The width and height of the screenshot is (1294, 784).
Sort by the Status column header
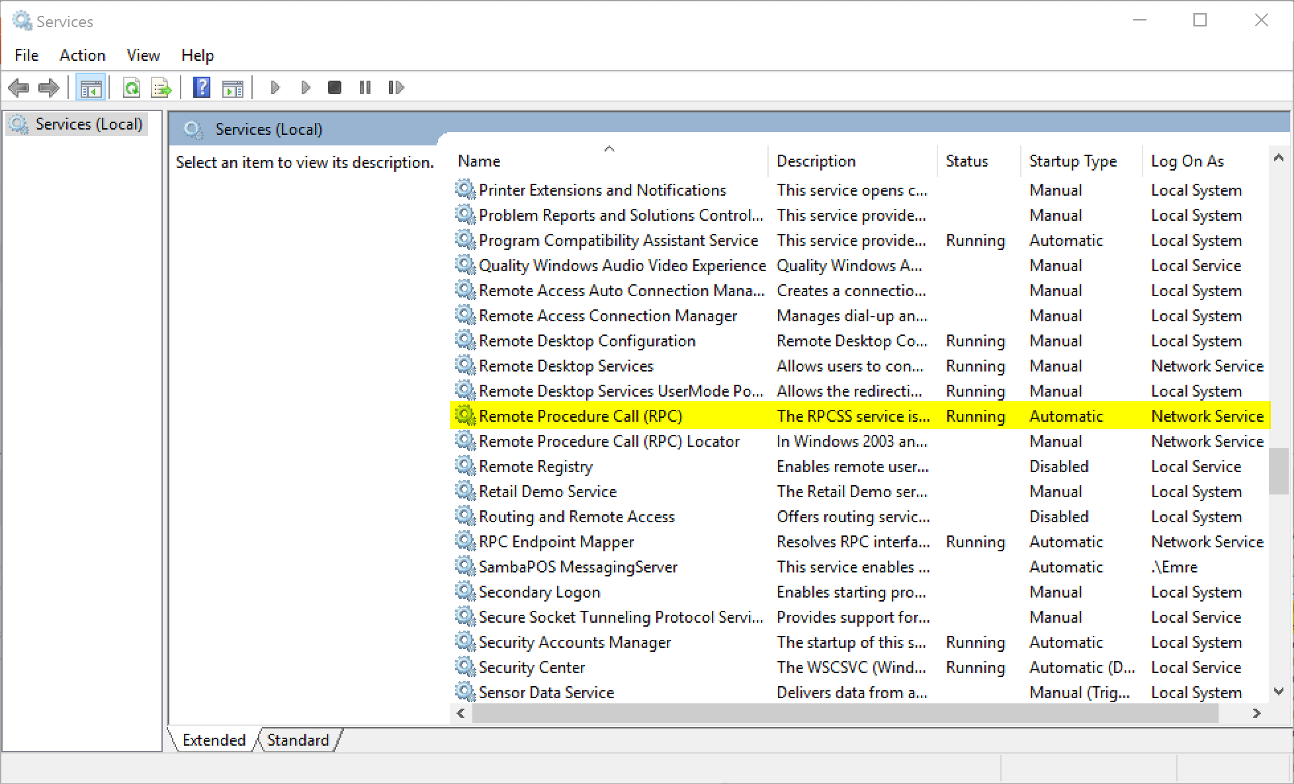pyautogui.click(x=967, y=161)
